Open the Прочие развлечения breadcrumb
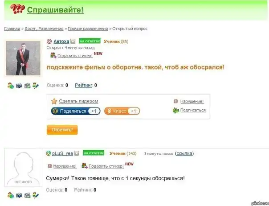Image resolution: width=269 pixels, height=206 pixels. (x=88, y=29)
